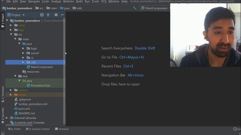Open the TODO tool window

pos(14,129)
